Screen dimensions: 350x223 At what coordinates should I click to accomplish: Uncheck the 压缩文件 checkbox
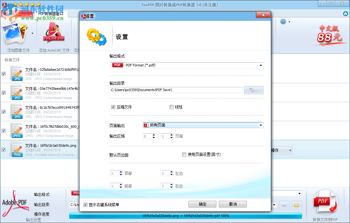click(113, 107)
